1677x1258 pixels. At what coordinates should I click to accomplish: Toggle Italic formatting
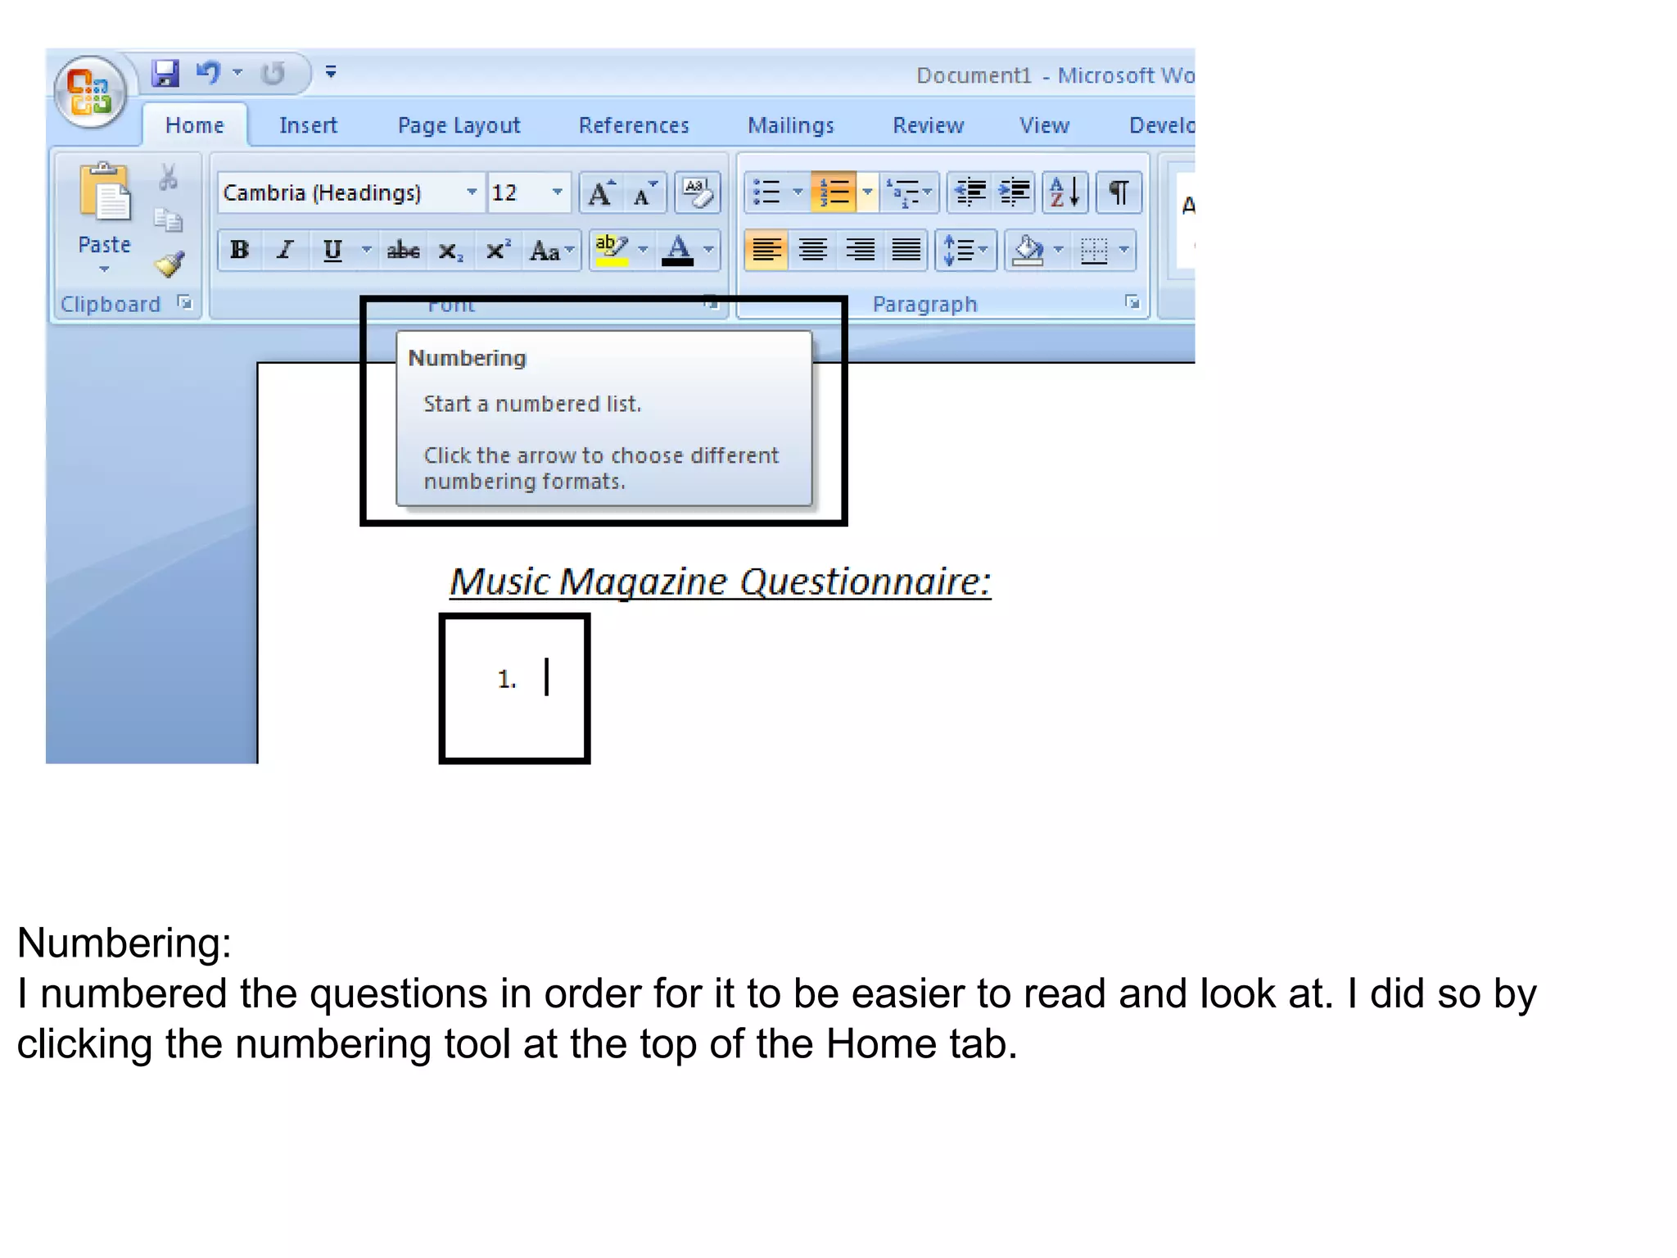(285, 250)
